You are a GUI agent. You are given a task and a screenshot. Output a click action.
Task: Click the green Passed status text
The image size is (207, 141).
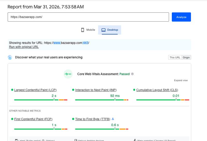point(124,74)
